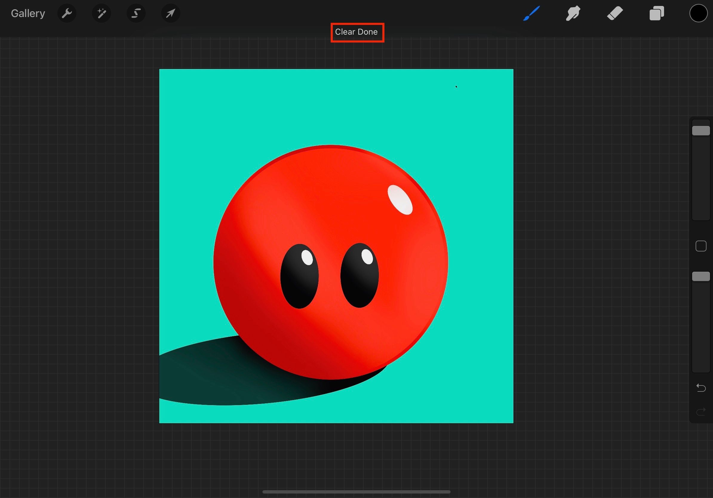Open the Adjustments magic wand menu
The width and height of the screenshot is (713, 498).
102,13
